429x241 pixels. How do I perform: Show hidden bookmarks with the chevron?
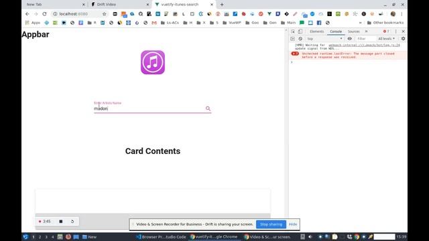tap(360, 23)
